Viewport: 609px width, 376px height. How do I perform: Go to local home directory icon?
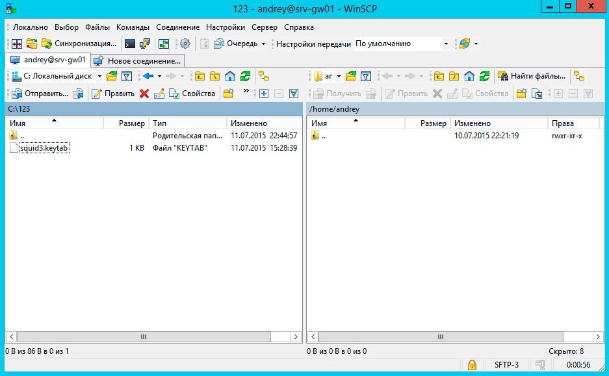point(230,77)
